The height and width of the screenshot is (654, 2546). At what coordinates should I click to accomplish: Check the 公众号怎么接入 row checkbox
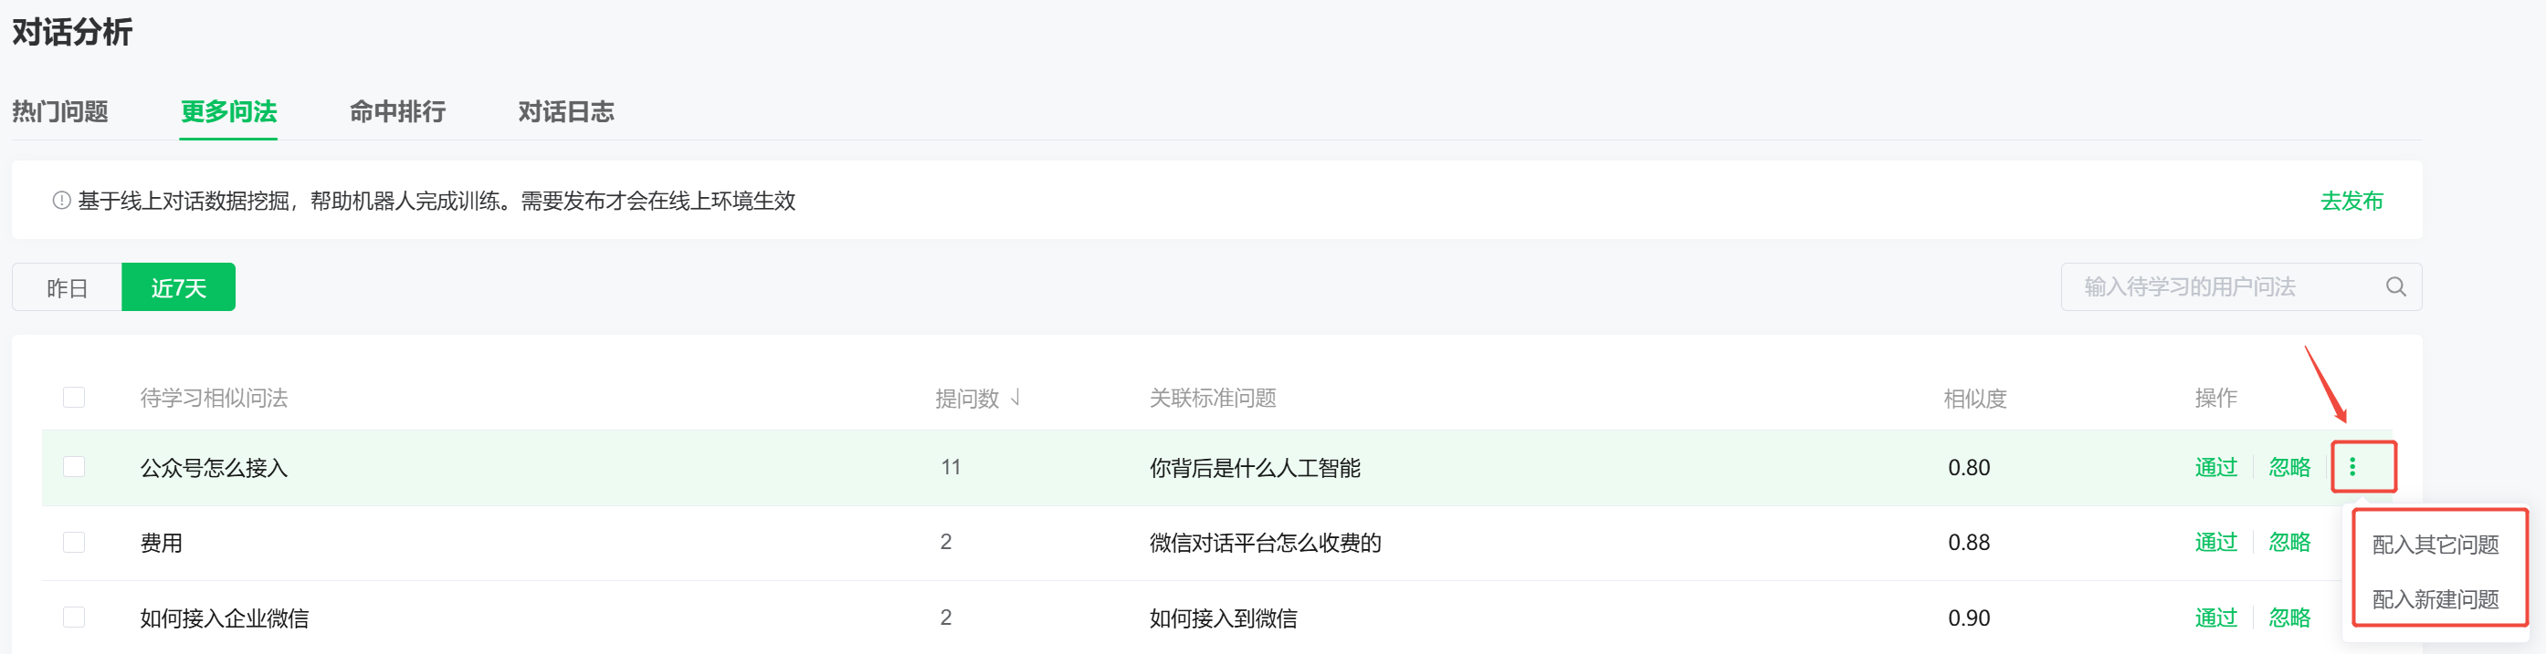[x=74, y=466]
